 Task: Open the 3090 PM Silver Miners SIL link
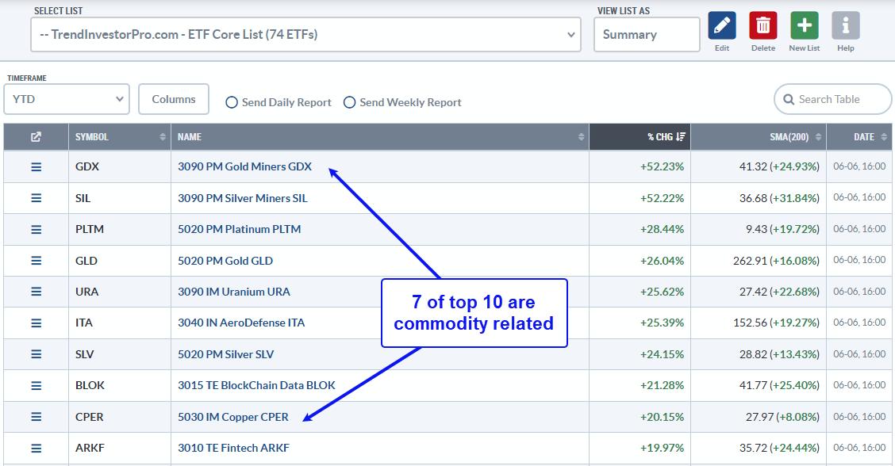click(242, 198)
